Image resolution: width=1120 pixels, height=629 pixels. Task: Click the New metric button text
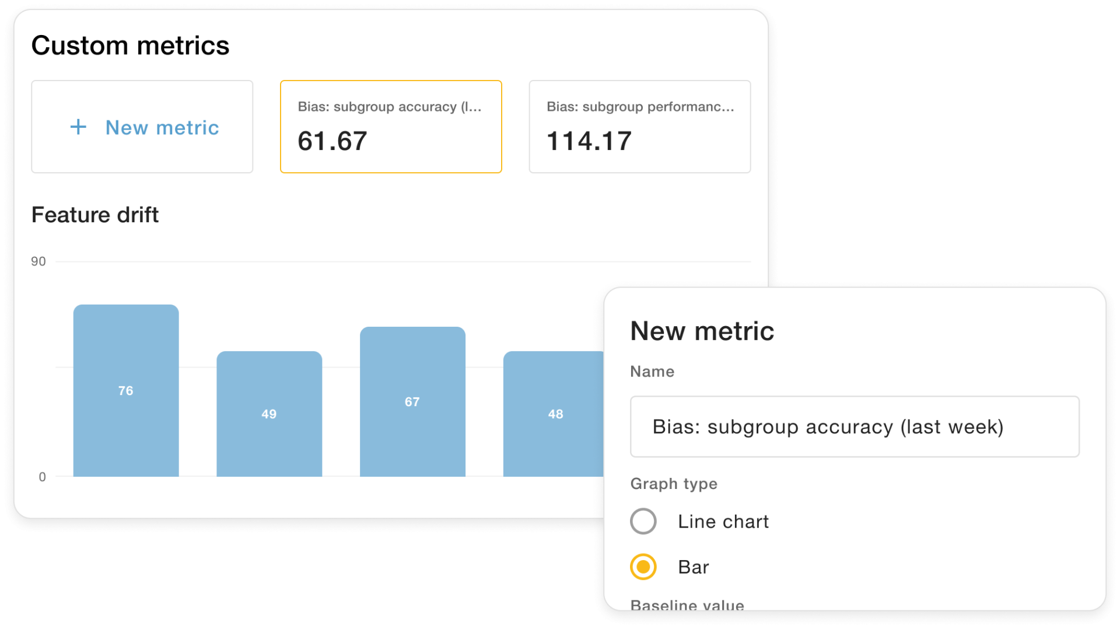pyautogui.click(x=162, y=128)
